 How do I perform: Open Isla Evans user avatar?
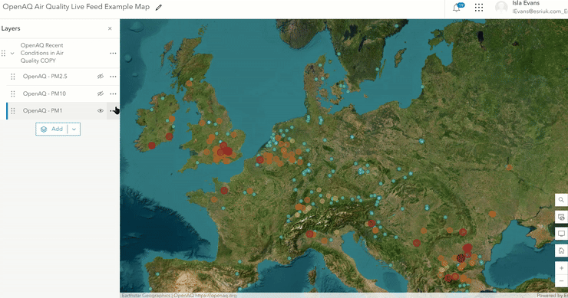coord(501,8)
